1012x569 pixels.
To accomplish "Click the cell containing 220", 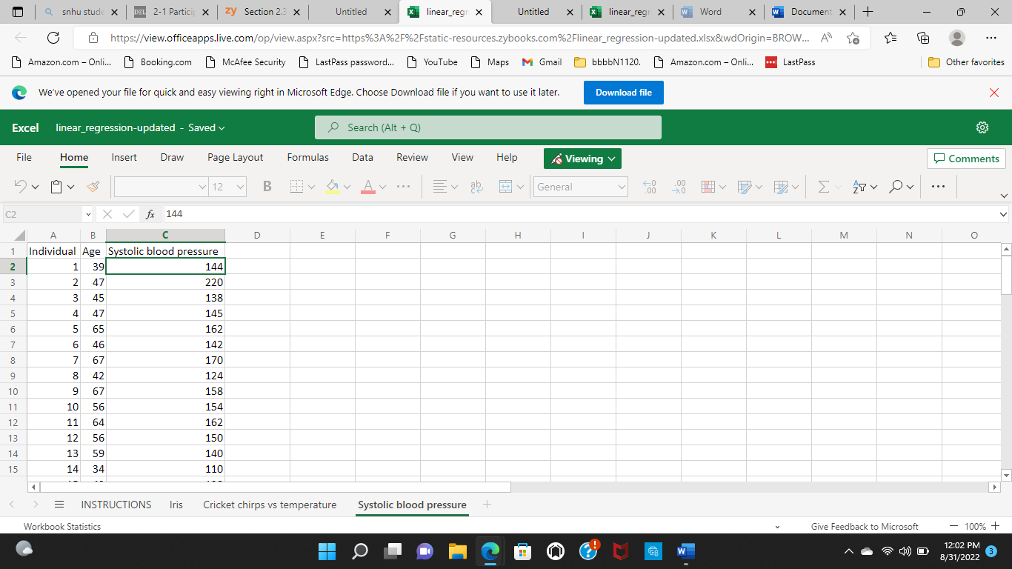I will pos(165,282).
